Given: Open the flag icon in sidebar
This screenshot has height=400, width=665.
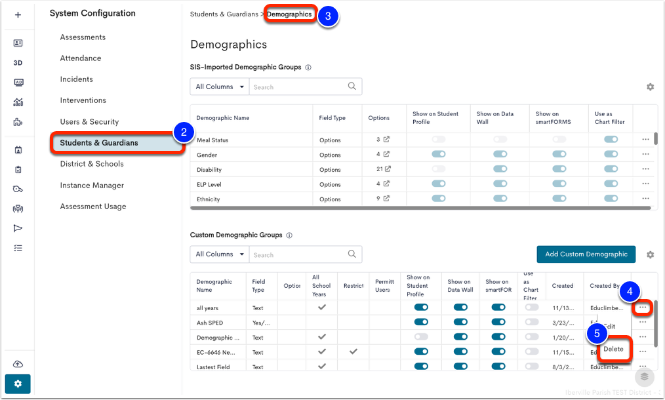Looking at the screenshot, I should [x=18, y=228].
